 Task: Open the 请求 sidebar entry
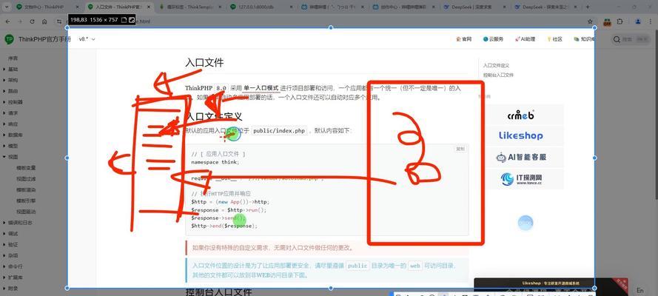[13, 113]
